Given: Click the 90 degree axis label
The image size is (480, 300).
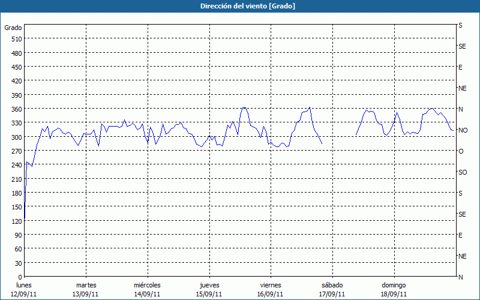Looking at the screenshot, I should (18, 235).
